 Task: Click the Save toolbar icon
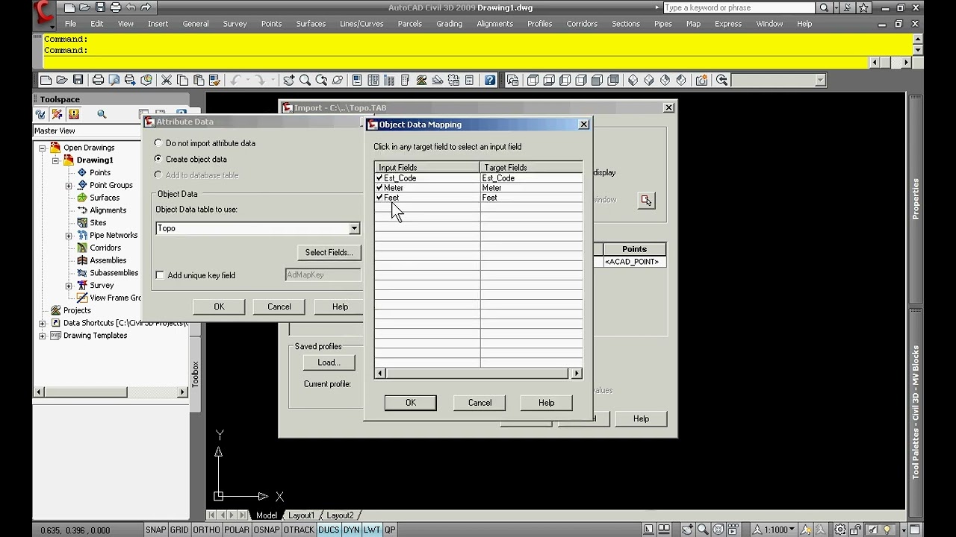coord(78,80)
